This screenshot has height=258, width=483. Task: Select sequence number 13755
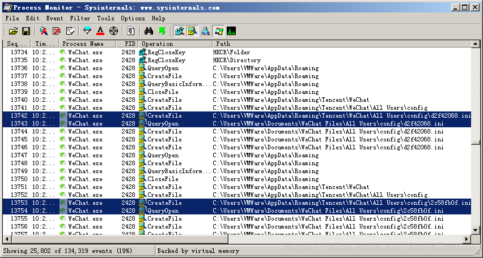[19, 218]
